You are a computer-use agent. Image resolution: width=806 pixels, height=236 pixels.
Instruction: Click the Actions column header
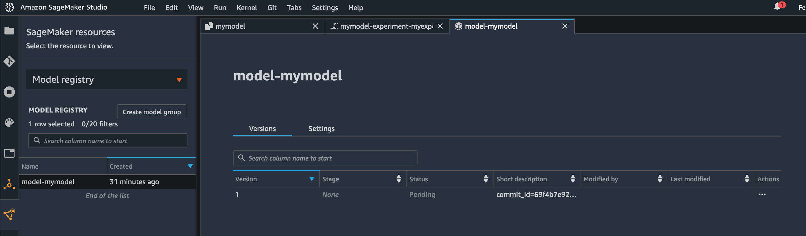coord(768,179)
